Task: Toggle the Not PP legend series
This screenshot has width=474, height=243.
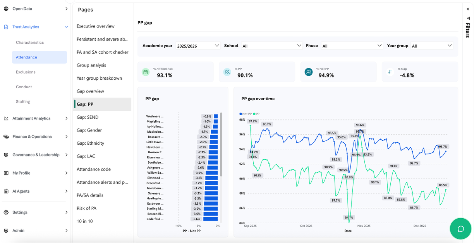Action: [x=246, y=114]
